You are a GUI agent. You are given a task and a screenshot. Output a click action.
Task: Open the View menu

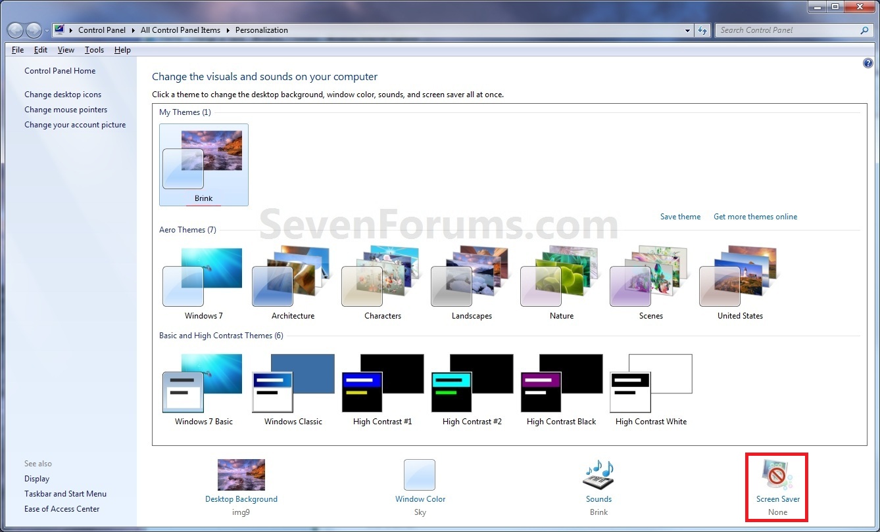tap(65, 50)
